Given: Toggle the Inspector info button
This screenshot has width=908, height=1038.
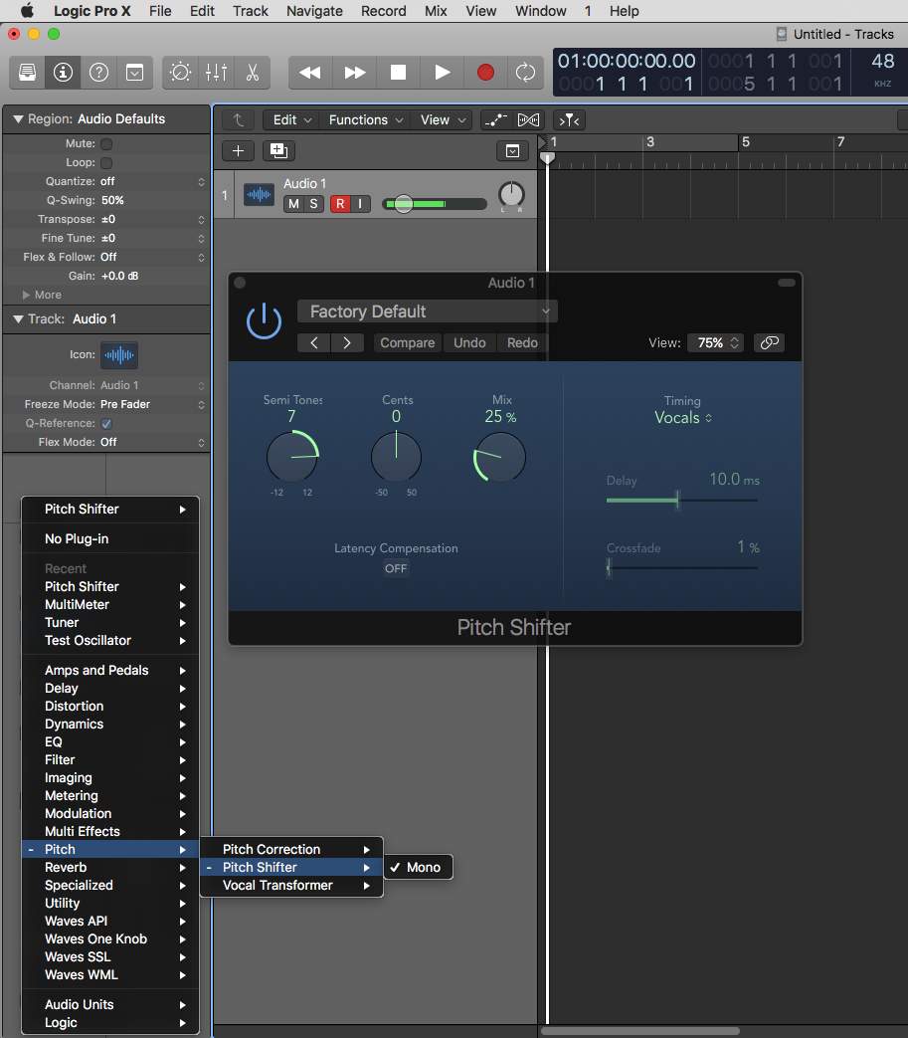Looking at the screenshot, I should (63, 73).
